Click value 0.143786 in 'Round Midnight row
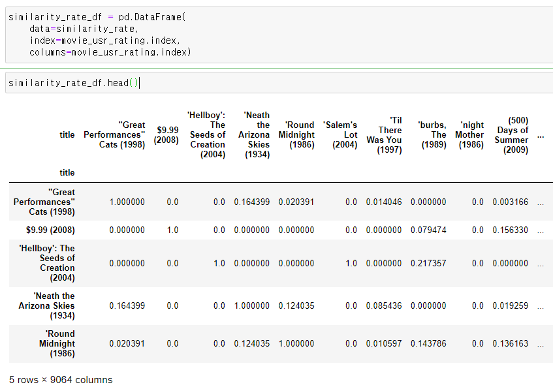Screen dimensions: 553x389 [x=428, y=343]
